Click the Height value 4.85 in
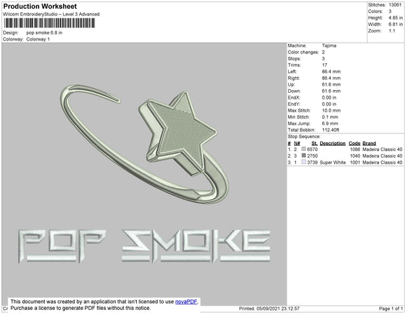Screen dimensions: 406x314 tap(396, 18)
